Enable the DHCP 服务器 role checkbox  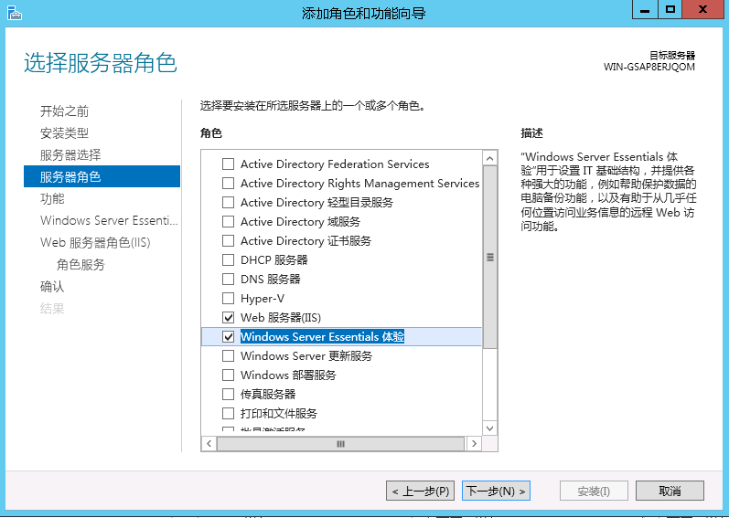pyautogui.click(x=228, y=260)
